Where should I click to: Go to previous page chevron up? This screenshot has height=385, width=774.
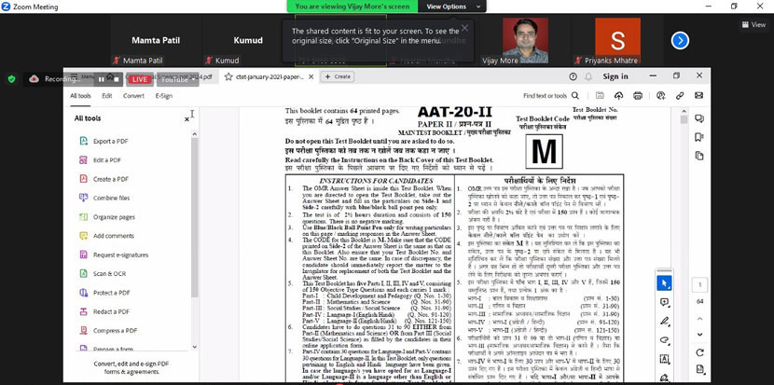[699, 319]
